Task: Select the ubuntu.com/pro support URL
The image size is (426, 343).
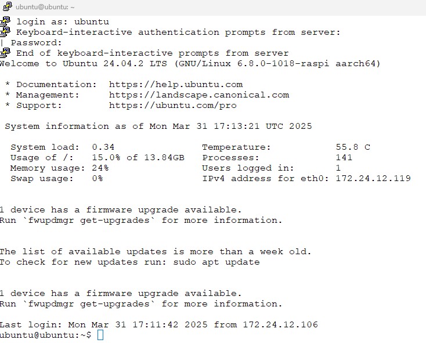Action: pyautogui.click(x=172, y=105)
